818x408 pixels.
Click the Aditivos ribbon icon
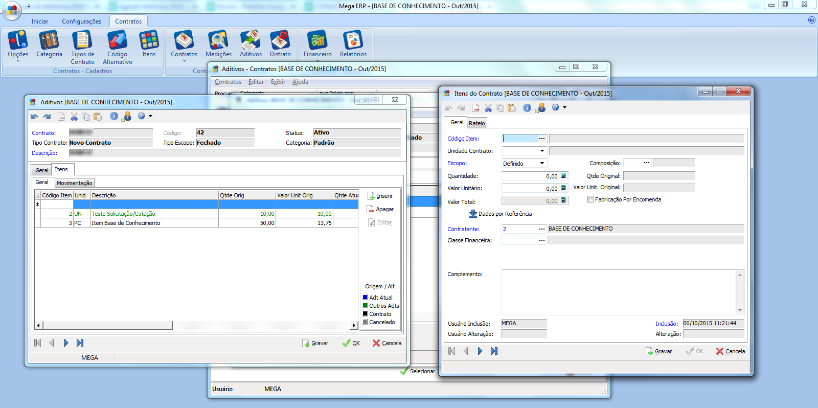click(x=251, y=43)
